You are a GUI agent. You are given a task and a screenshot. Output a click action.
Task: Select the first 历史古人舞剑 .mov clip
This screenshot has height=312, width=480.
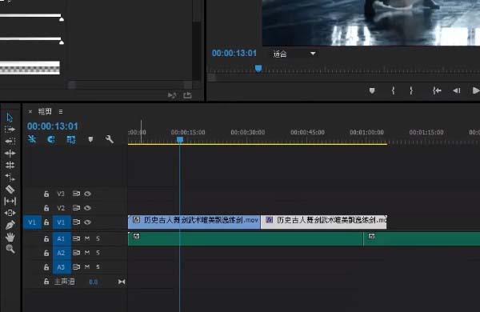[194, 222]
